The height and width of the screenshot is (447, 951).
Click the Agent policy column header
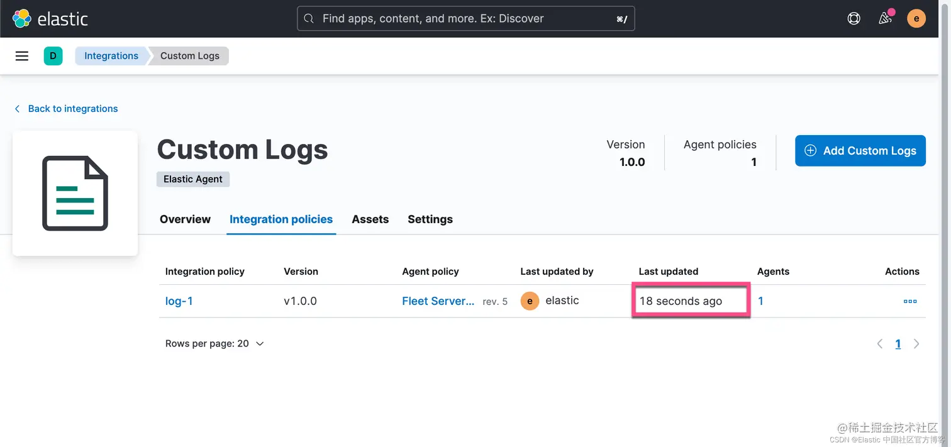tap(431, 272)
